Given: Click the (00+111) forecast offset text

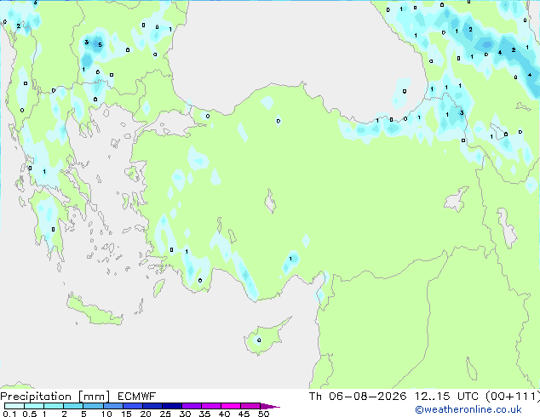Looking at the screenshot, I should tap(513, 397).
